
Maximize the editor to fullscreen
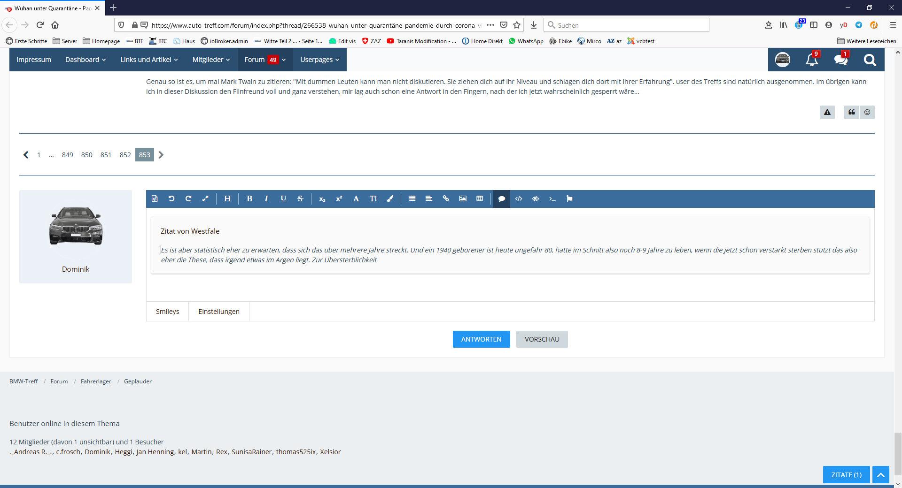(x=205, y=198)
